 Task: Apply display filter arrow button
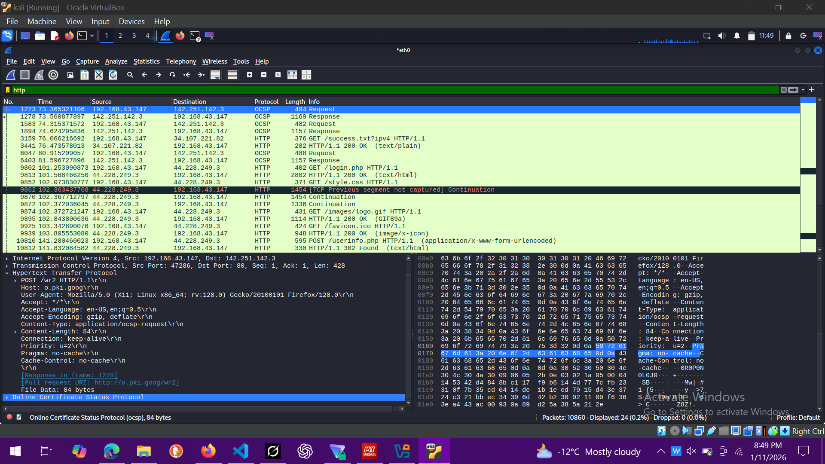click(x=793, y=90)
